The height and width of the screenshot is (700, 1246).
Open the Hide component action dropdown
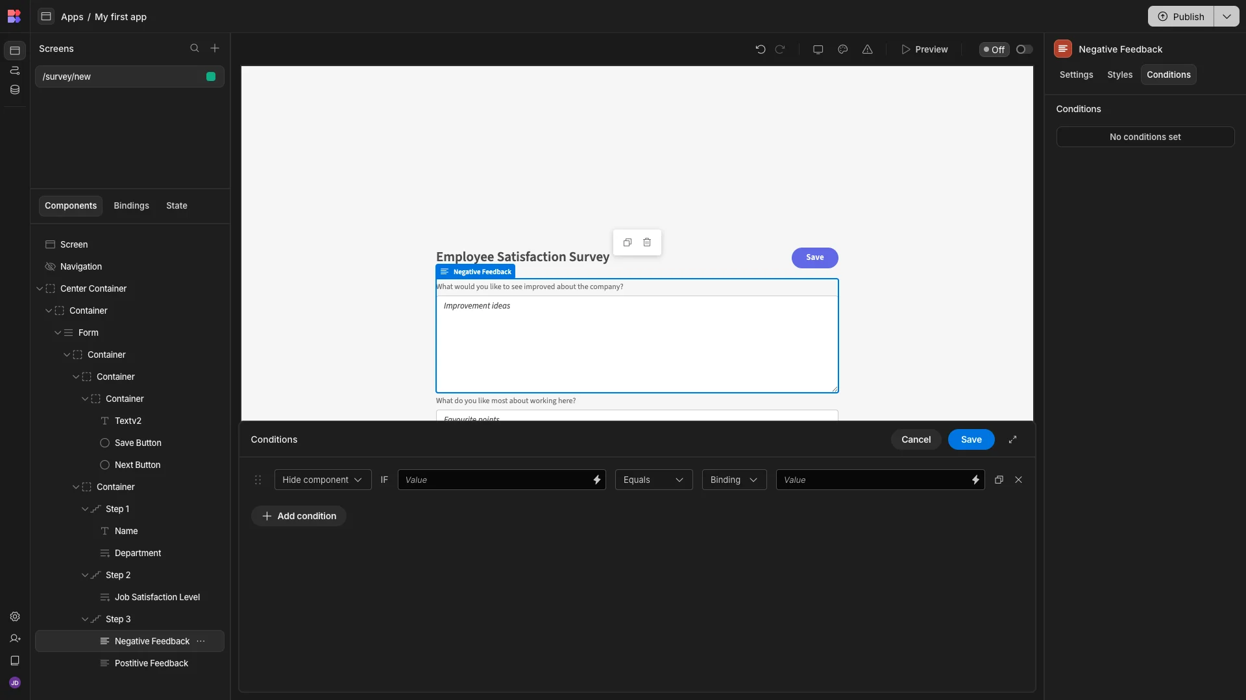coord(323,480)
